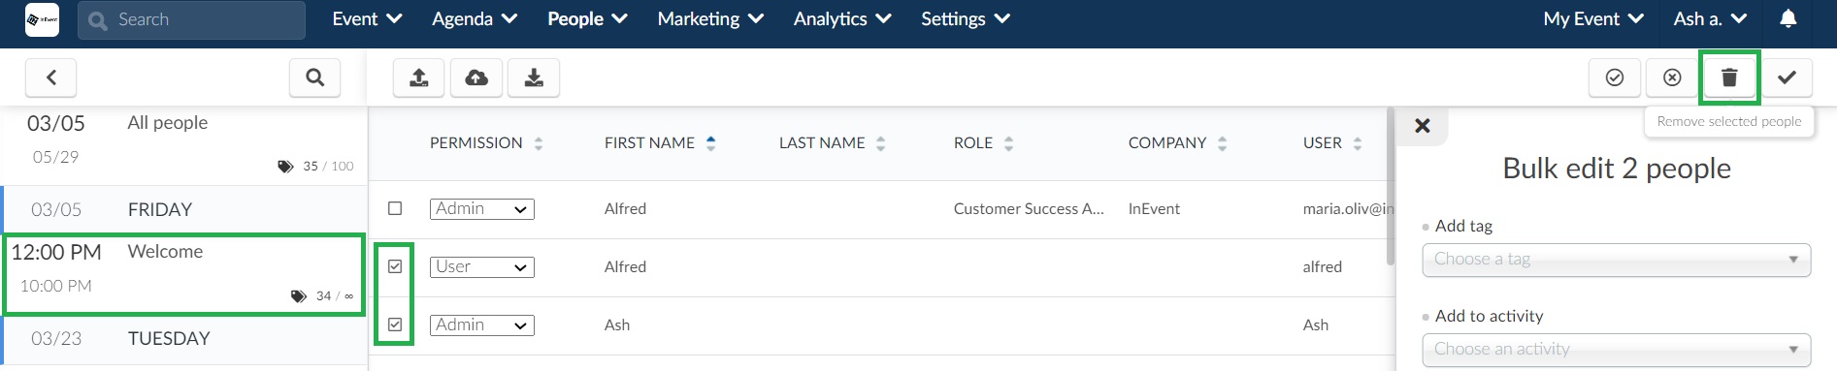Viewport: 1837px width, 371px height.
Task: Click the top Search input field
Action: 191,19
